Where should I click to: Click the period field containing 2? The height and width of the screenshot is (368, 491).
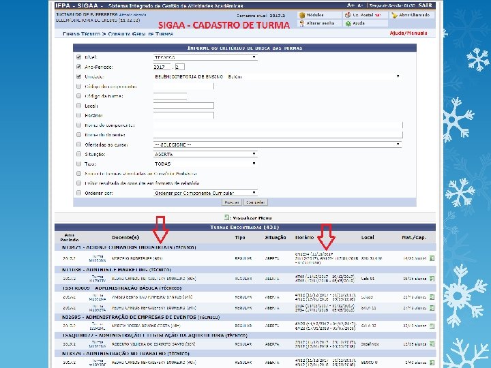click(x=180, y=67)
